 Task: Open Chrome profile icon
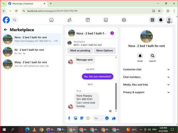(168, 11)
